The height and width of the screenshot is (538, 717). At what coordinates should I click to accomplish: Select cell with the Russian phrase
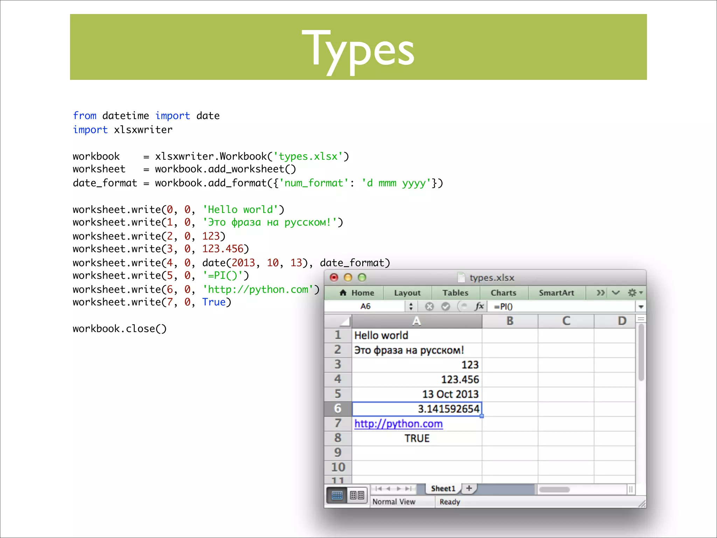point(417,350)
